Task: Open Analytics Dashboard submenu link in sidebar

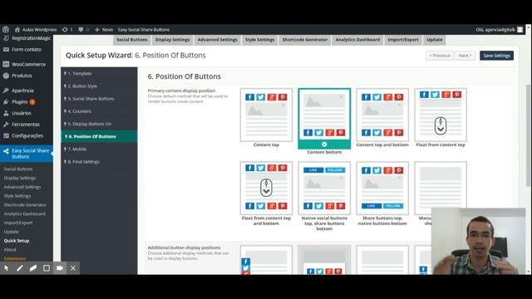Action: tap(24, 214)
